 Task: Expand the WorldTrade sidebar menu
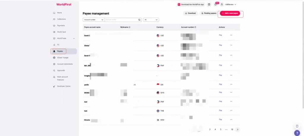(x=74, y=38)
